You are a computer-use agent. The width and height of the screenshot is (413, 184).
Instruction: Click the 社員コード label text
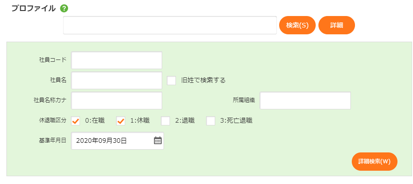click(53, 60)
